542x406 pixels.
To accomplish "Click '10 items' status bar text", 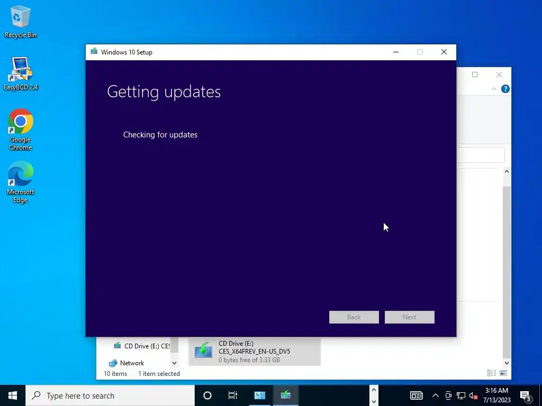I will point(115,374).
